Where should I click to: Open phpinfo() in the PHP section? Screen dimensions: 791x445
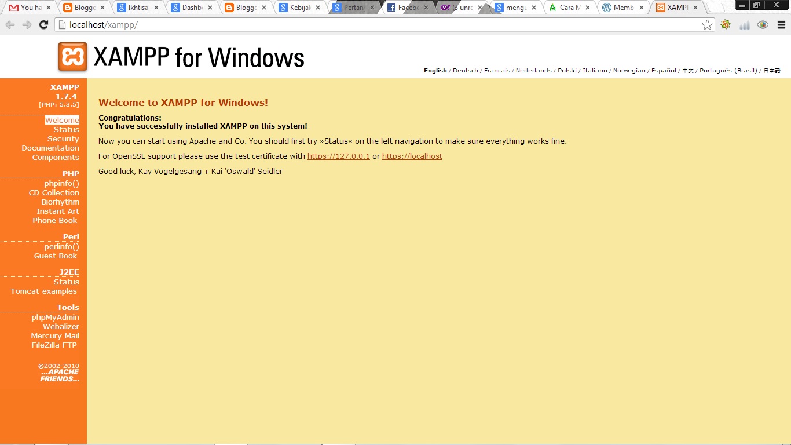coord(61,183)
